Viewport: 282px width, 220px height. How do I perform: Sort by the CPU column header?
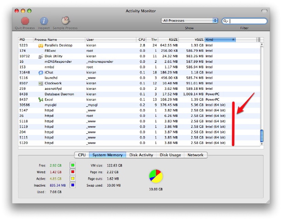[x=141, y=39]
